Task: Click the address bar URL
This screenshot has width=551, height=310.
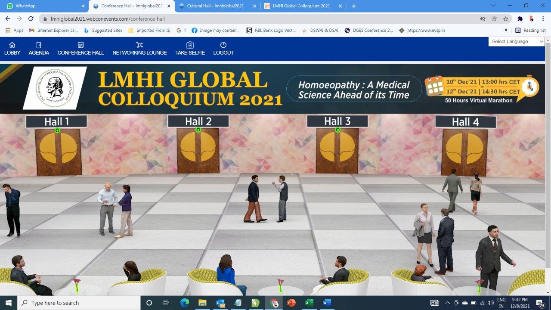Action: click(x=108, y=19)
